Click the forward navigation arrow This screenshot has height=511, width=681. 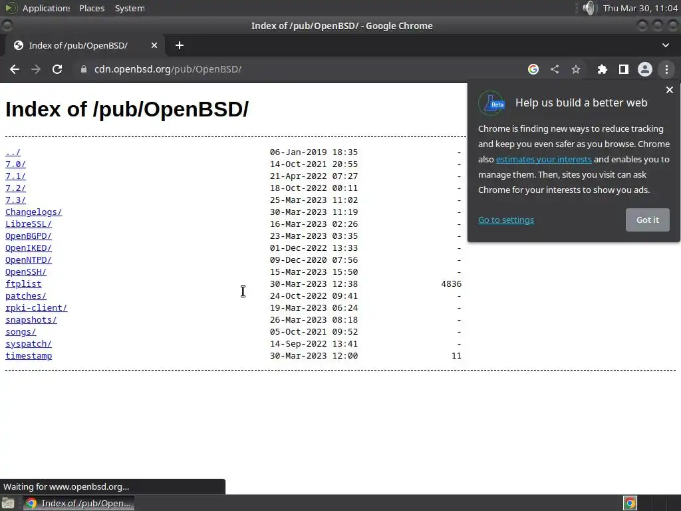[36, 69]
